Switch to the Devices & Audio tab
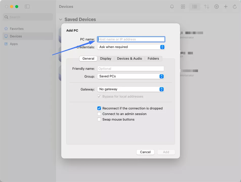Viewport: 241px width, 182px height. pos(129,59)
